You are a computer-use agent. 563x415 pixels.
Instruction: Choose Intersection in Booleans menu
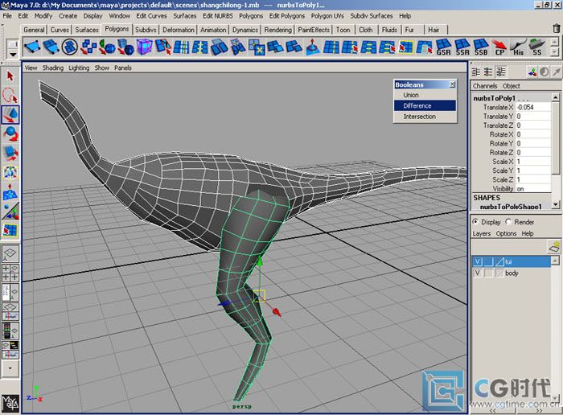point(425,117)
